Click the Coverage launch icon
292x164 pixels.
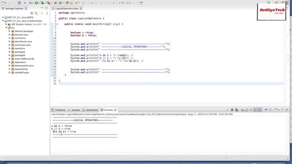[42, 3]
